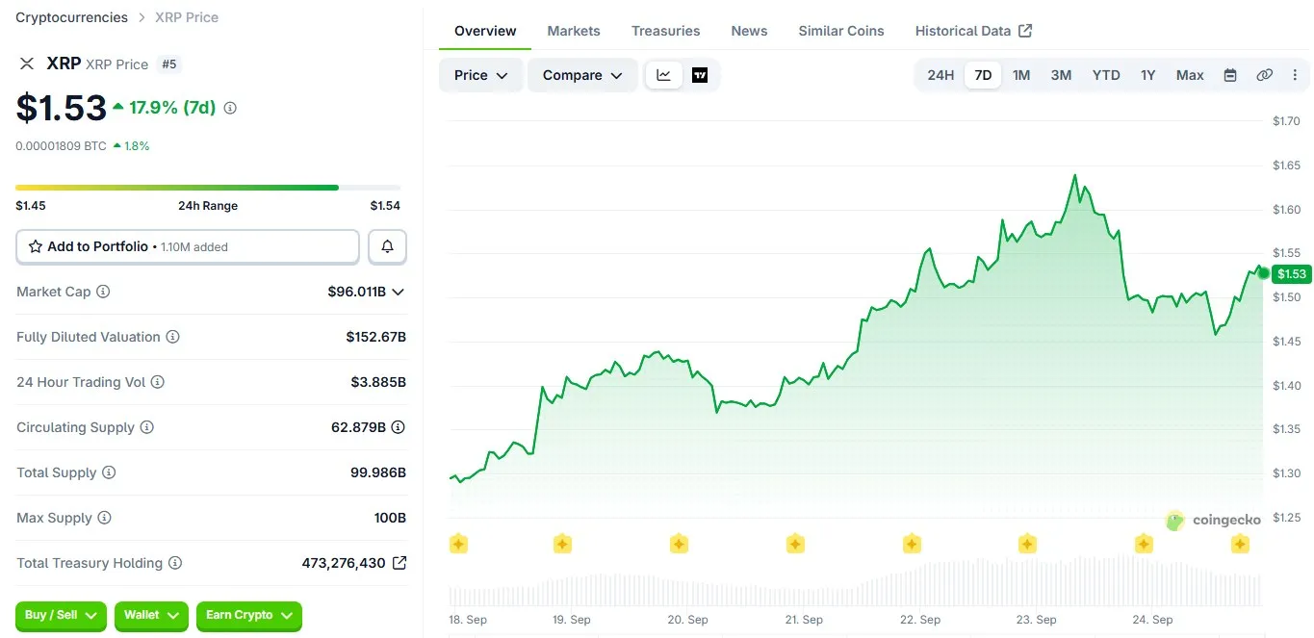This screenshot has height=638, width=1314.
Task: Show Market Cap info tooltip icon
Action: [x=103, y=292]
